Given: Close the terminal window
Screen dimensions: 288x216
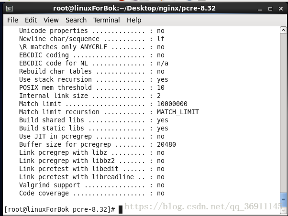Looking at the screenshot, I should tap(281, 9).
